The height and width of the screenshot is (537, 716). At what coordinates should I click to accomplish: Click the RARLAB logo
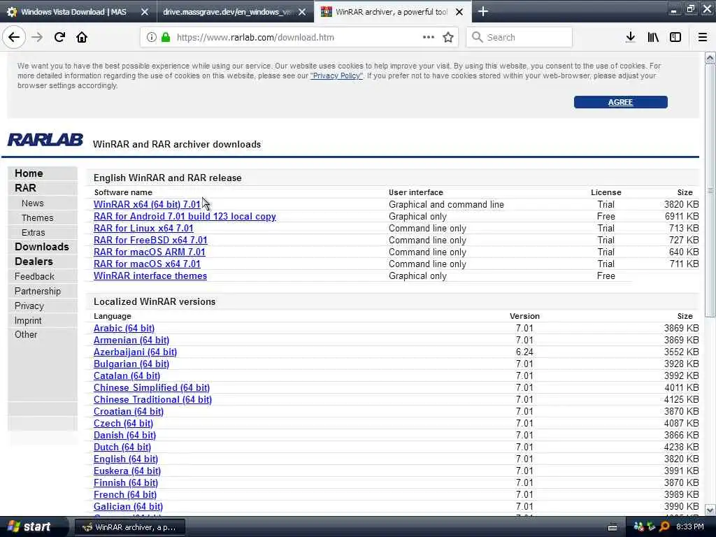click(x=45, y=140)
